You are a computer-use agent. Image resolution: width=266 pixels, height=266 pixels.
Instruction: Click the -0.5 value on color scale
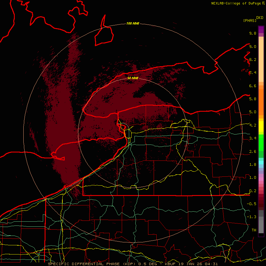coord(252,204)
